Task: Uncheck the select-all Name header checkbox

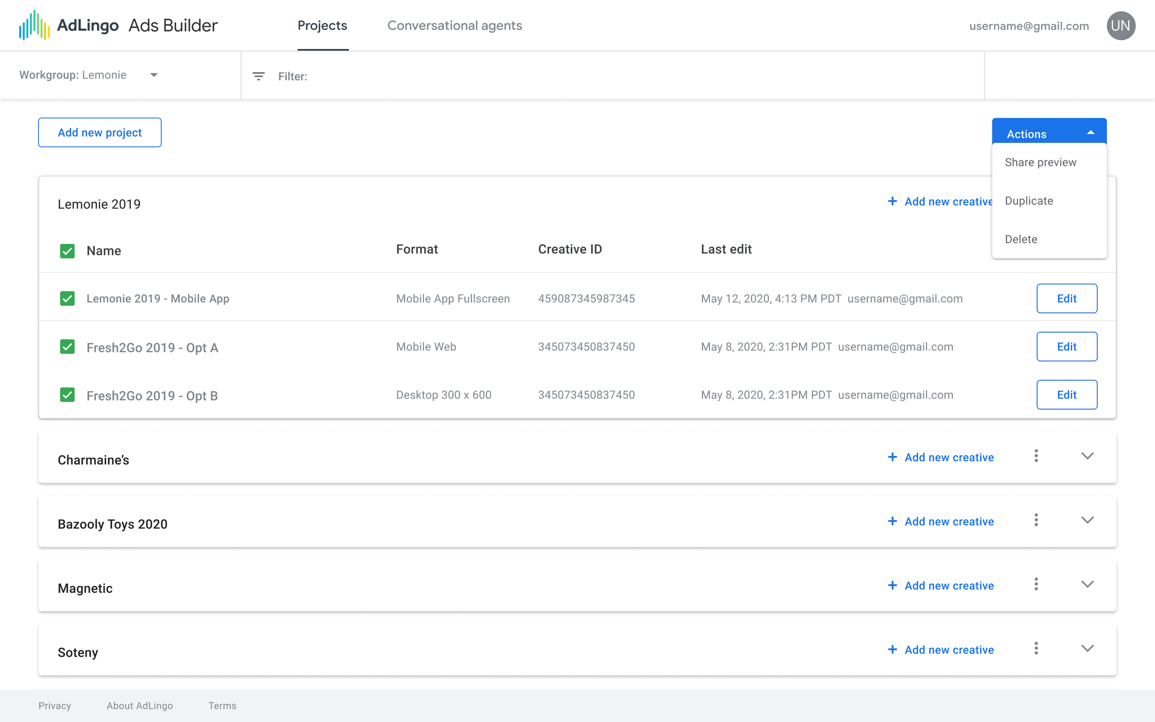Action: (67, 251)
